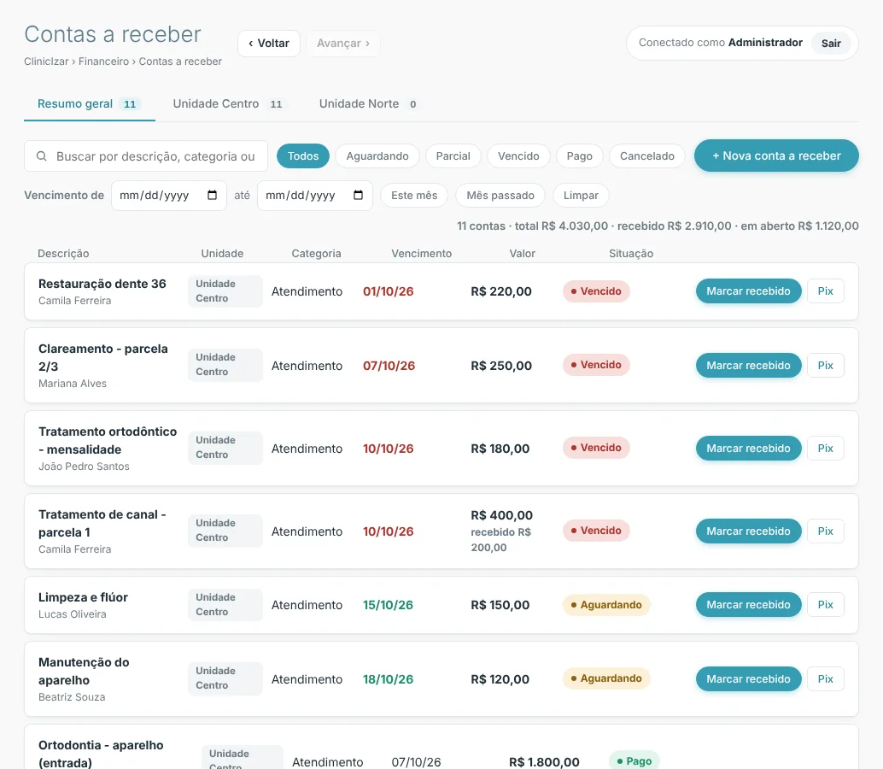Image resolution: width=883 pixels, height=769 pixels.
Task: Generate Pix for Manutenção do aparelho
Action: pyautogui.click(x=825, y=679)
